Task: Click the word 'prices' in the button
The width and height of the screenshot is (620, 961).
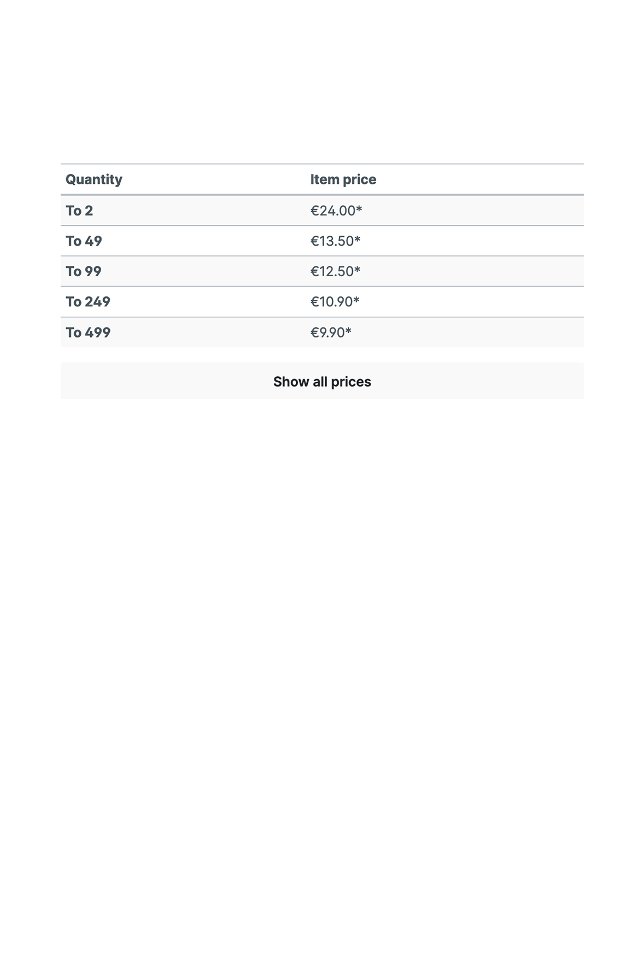Action: [351, 382]
